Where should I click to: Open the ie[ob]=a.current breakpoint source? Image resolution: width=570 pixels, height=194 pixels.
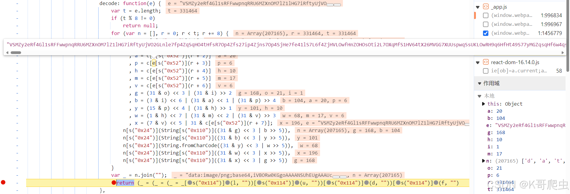(519, 71)
